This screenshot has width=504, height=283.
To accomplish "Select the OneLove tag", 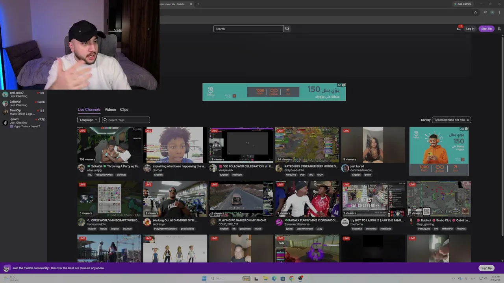I will coord(291,175).
